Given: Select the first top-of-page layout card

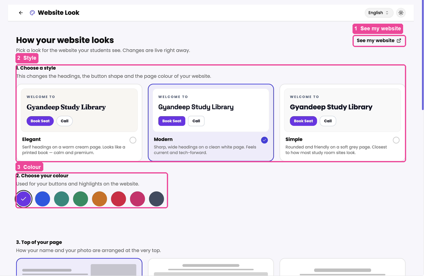Looking at the screenshot, I should (79, 267).
